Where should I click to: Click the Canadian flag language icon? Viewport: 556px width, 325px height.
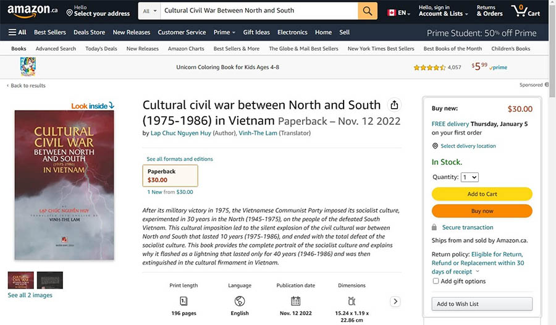(392, 12)
